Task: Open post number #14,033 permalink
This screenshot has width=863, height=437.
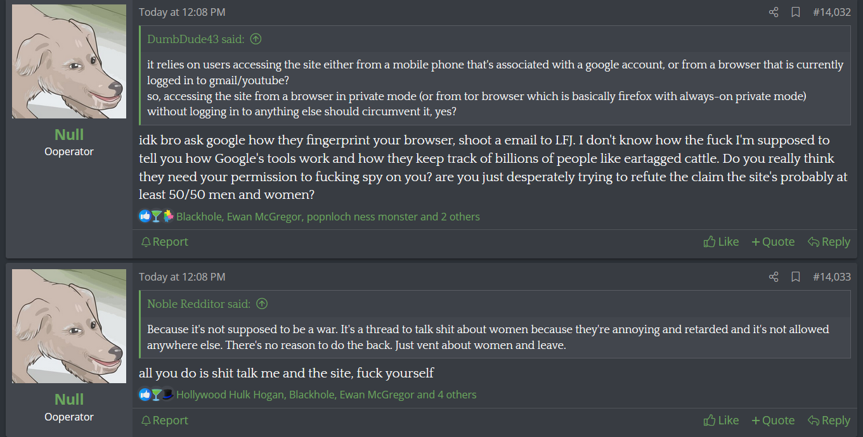Action: point(832,277)
